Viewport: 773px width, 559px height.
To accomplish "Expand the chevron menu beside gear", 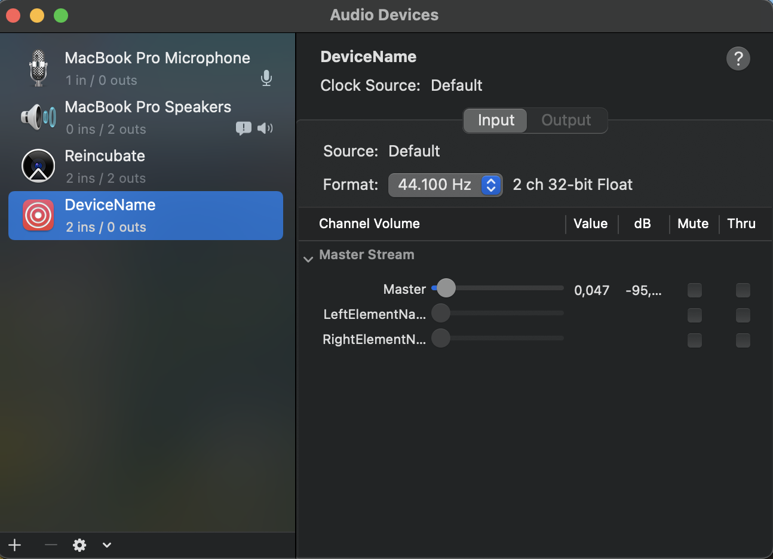I will 107,545.
